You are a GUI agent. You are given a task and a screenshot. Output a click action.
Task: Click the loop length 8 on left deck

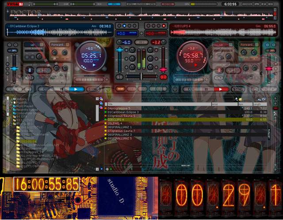(x=30, y=70)
